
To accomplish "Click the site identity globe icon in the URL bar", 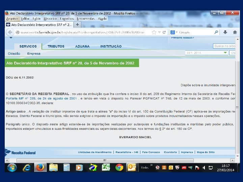I will tap(18, 32).
